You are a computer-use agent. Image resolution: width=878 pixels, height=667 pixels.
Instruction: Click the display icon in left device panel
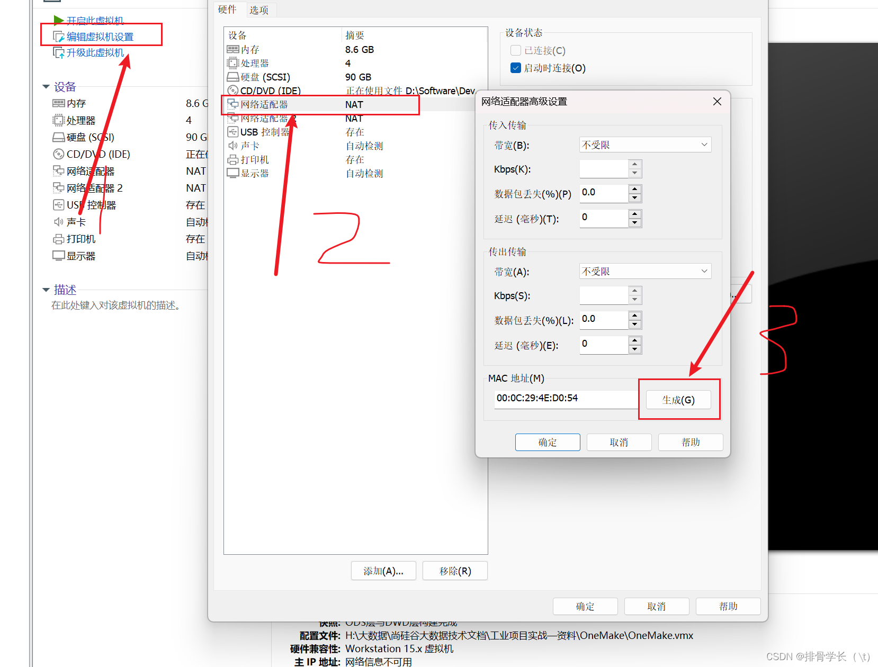click(x=58, y=256)
